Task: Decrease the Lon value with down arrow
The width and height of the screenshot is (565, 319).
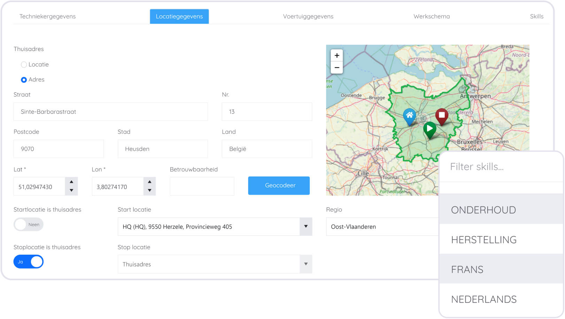Action: pyautogui.click(x=149, y=190)
